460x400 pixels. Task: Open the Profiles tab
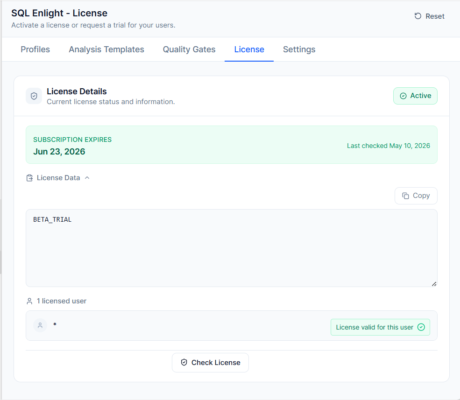pos(35,49)
